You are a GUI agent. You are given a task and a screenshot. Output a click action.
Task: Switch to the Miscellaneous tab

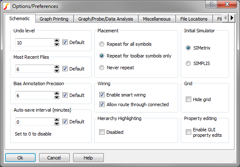pyautogui.click(x=157, y=19)
